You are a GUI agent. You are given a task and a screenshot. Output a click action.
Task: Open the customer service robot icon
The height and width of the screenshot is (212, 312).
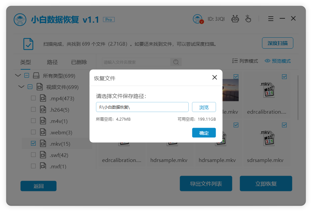235,19
